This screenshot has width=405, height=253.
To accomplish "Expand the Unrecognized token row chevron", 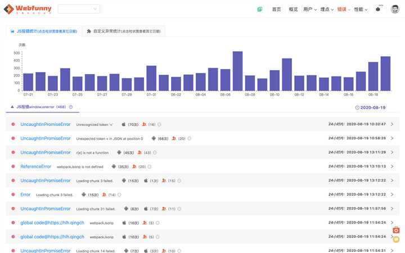I will tap(392, 124).
